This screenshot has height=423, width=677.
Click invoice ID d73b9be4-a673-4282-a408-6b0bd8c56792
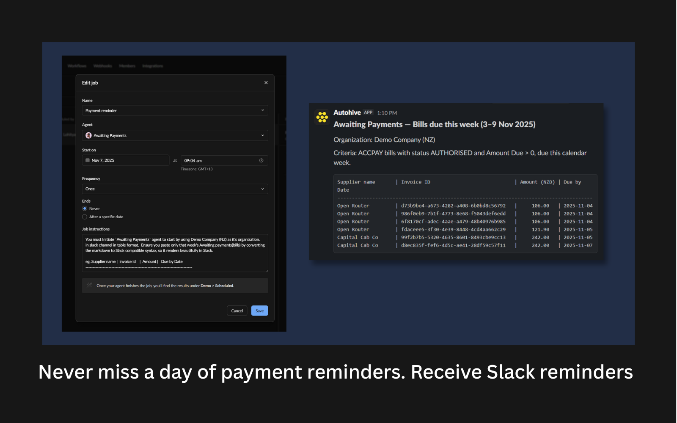point(453,206)
